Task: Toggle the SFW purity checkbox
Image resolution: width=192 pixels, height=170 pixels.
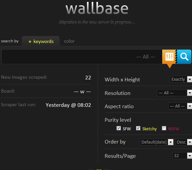Action: [119, 128]
